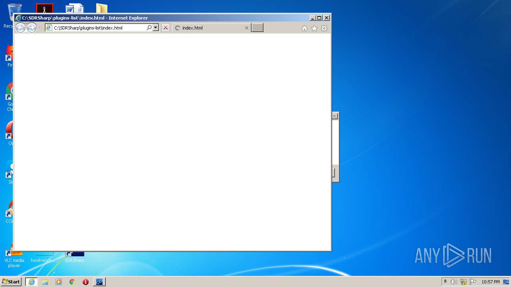Image resolution: width=511 pixels, height=287 pixels.
Task: Close the index.html tab
Action: pos(246,28)
